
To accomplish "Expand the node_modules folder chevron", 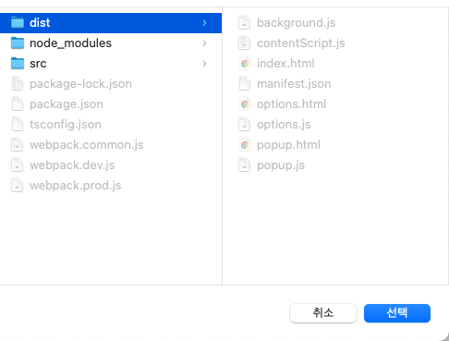I will tap(204, 43).
